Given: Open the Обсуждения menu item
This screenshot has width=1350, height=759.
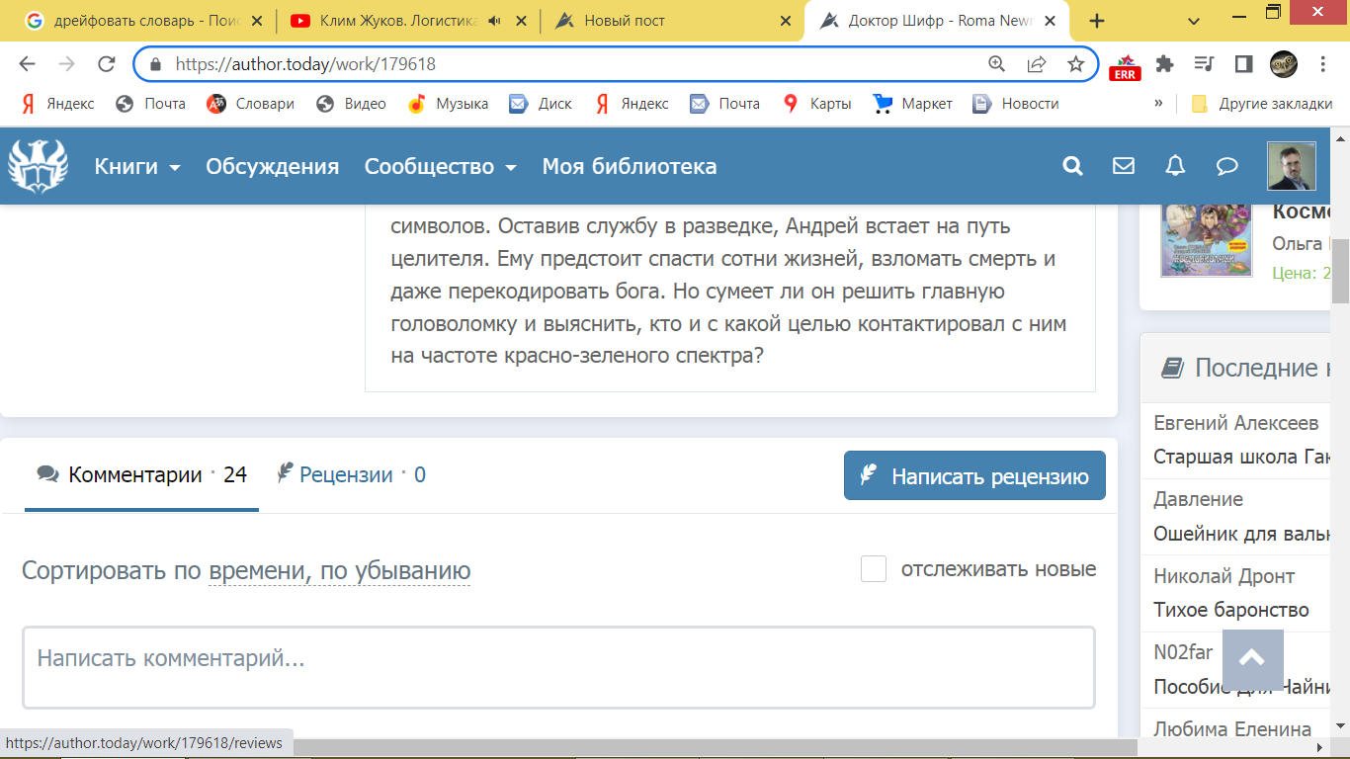Looking at the screenshot, I should [x=272, y=167].
